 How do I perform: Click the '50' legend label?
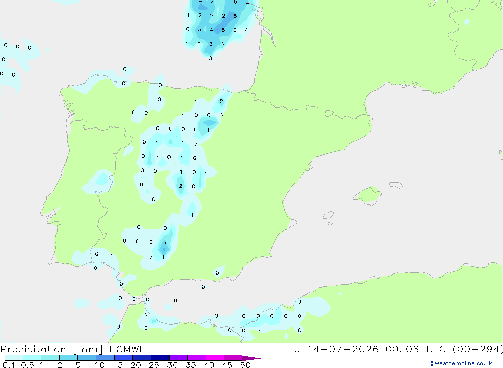245,365
